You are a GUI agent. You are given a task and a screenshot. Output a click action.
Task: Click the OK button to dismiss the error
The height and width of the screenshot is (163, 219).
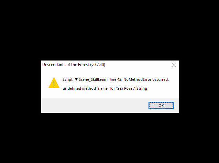161,106
